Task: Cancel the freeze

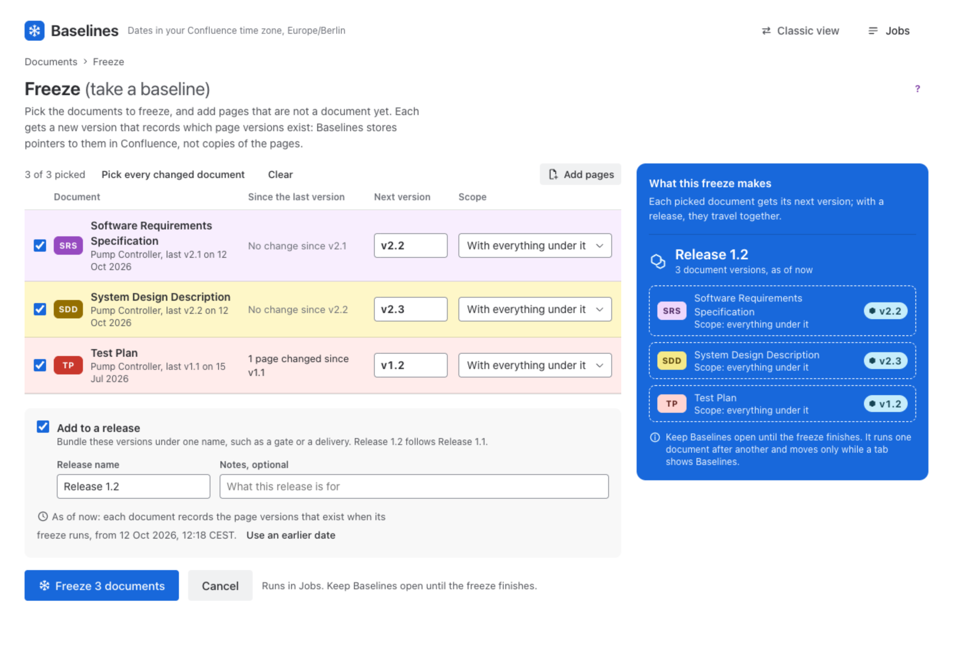Action: pos(220,586)
